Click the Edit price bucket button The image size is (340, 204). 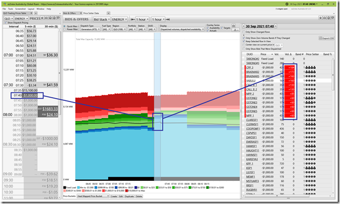[121, 196]
